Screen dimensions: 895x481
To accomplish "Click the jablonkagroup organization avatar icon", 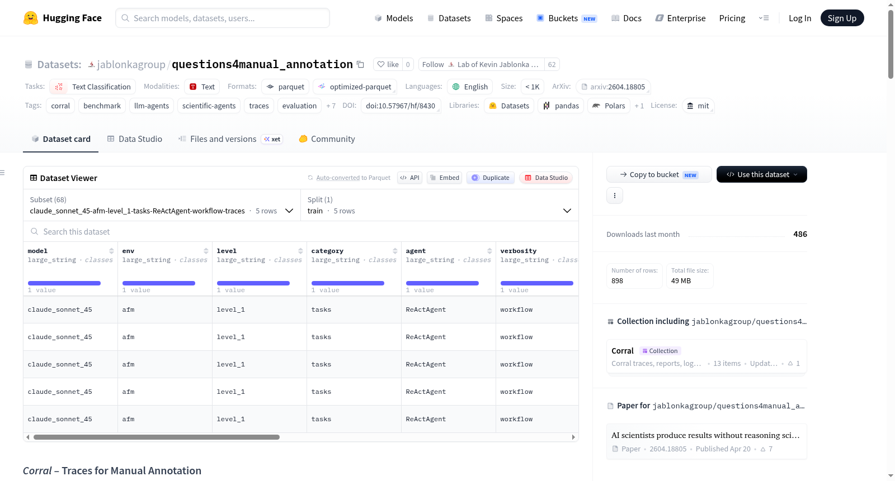I will (92, 65).
